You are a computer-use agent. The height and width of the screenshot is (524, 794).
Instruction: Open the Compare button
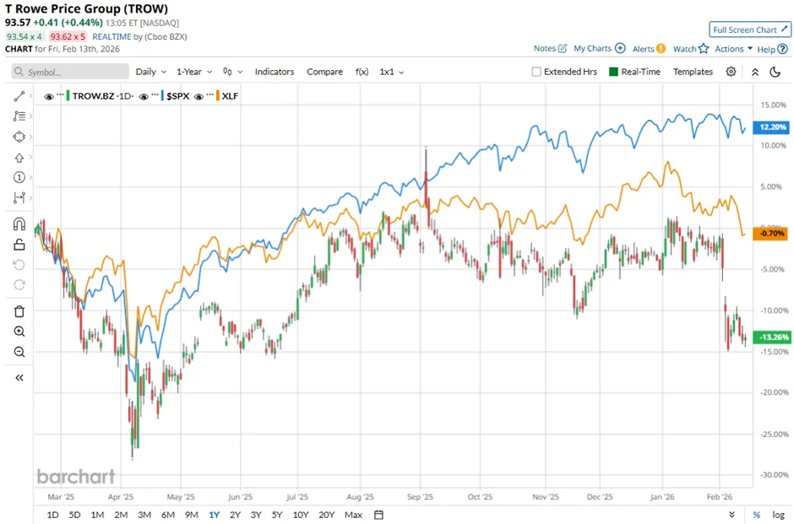pyautogui.click(x=324, y=72)
